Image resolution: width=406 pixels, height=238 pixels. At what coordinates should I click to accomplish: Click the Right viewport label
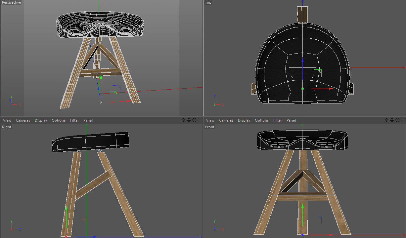[x=7, y=127]
